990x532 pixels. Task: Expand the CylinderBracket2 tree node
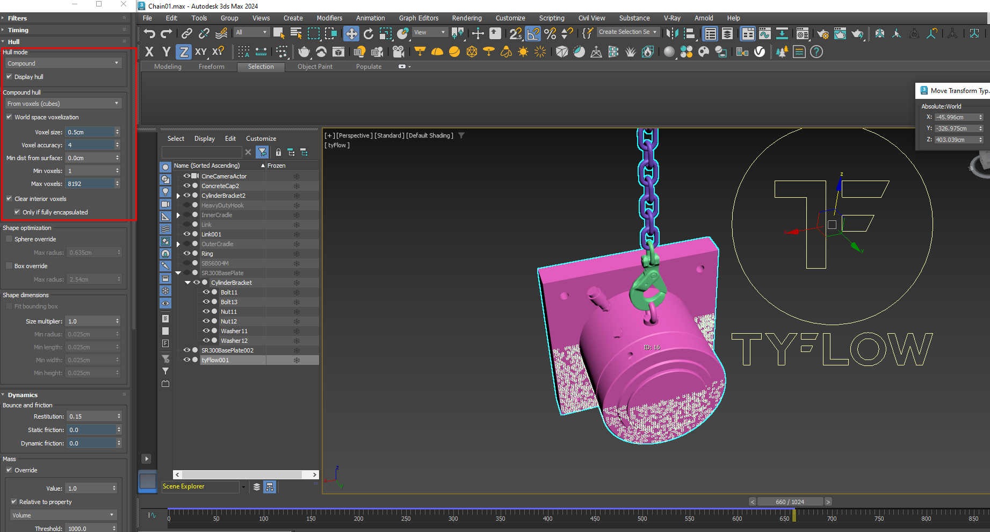tap(178, 196)
